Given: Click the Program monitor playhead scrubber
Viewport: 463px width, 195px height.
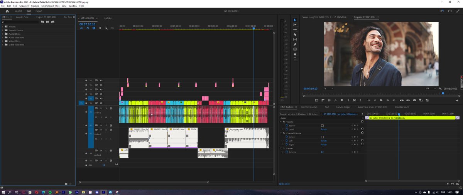Looking at the screenshot, I should (443, 93).
